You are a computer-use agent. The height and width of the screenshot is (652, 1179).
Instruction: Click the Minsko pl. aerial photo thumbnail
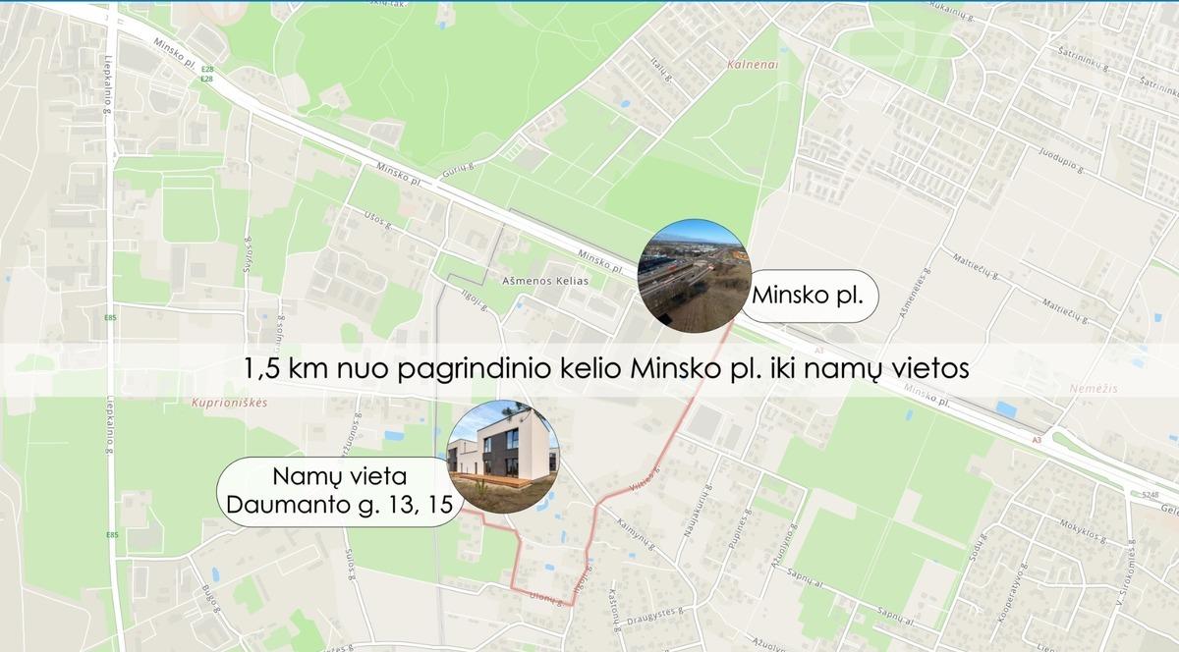click(695, 275)
